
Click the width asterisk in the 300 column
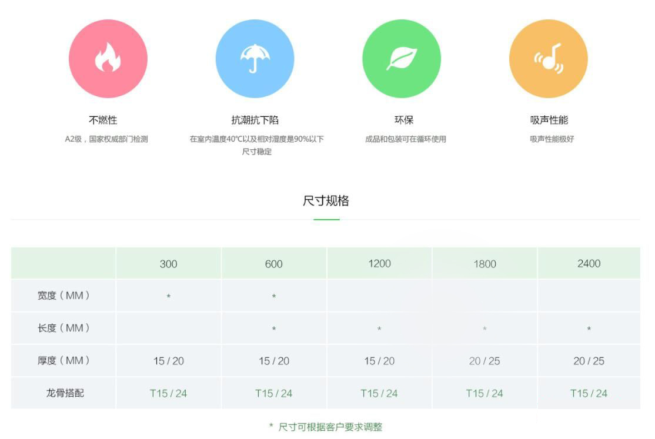(x=168, y=297)
